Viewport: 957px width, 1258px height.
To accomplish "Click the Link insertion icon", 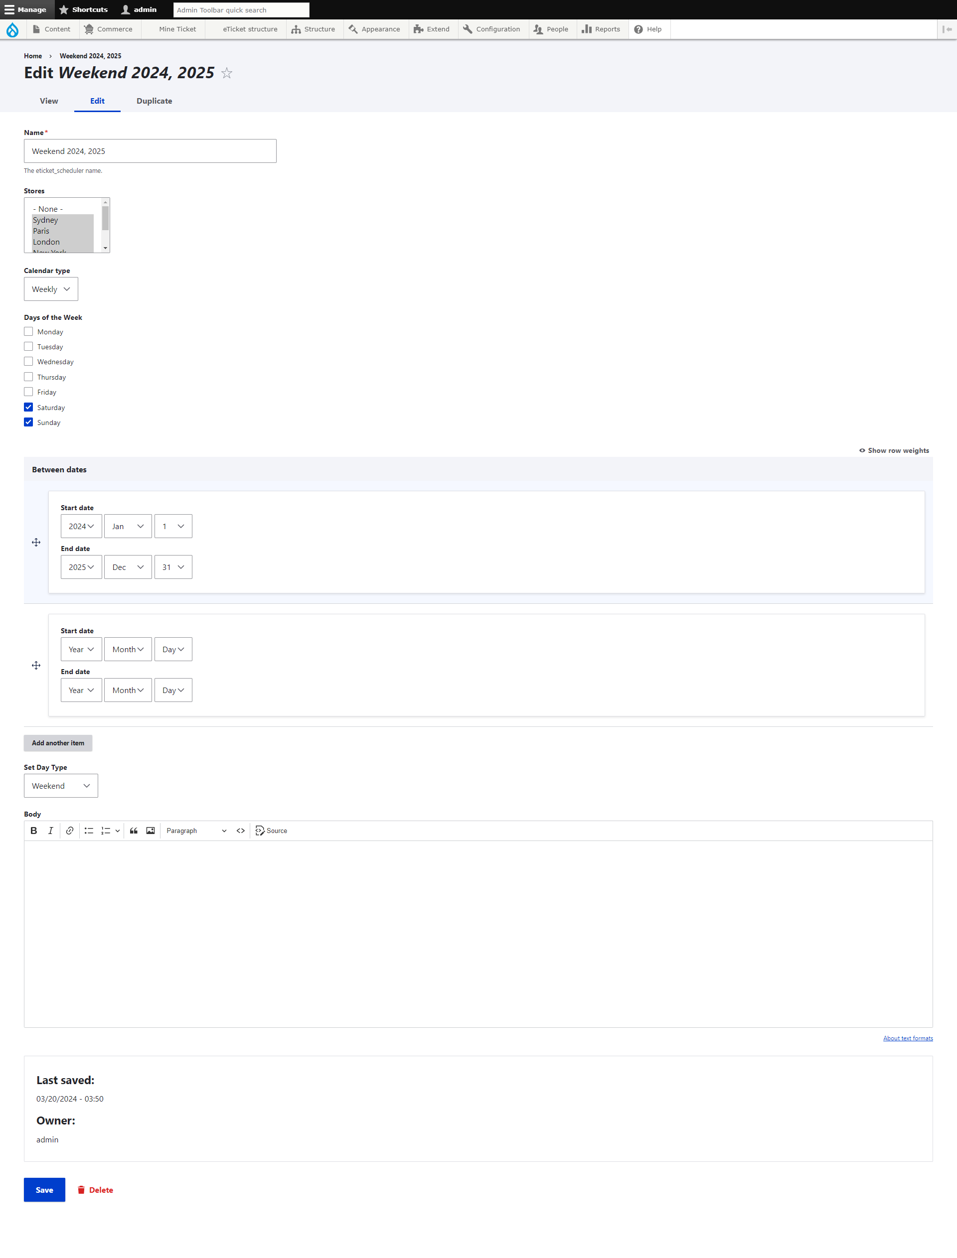I will point(70,831).
